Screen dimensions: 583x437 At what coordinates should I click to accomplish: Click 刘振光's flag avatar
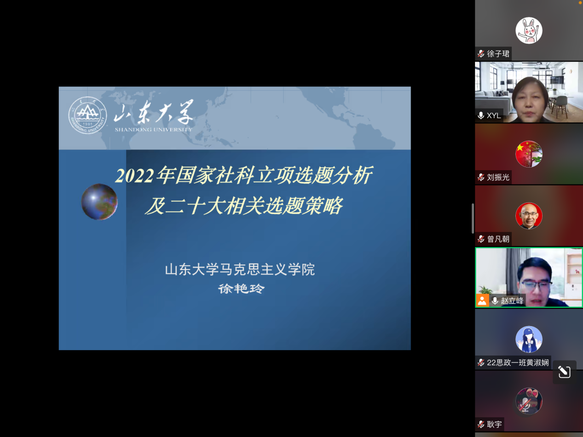point(529,154)
